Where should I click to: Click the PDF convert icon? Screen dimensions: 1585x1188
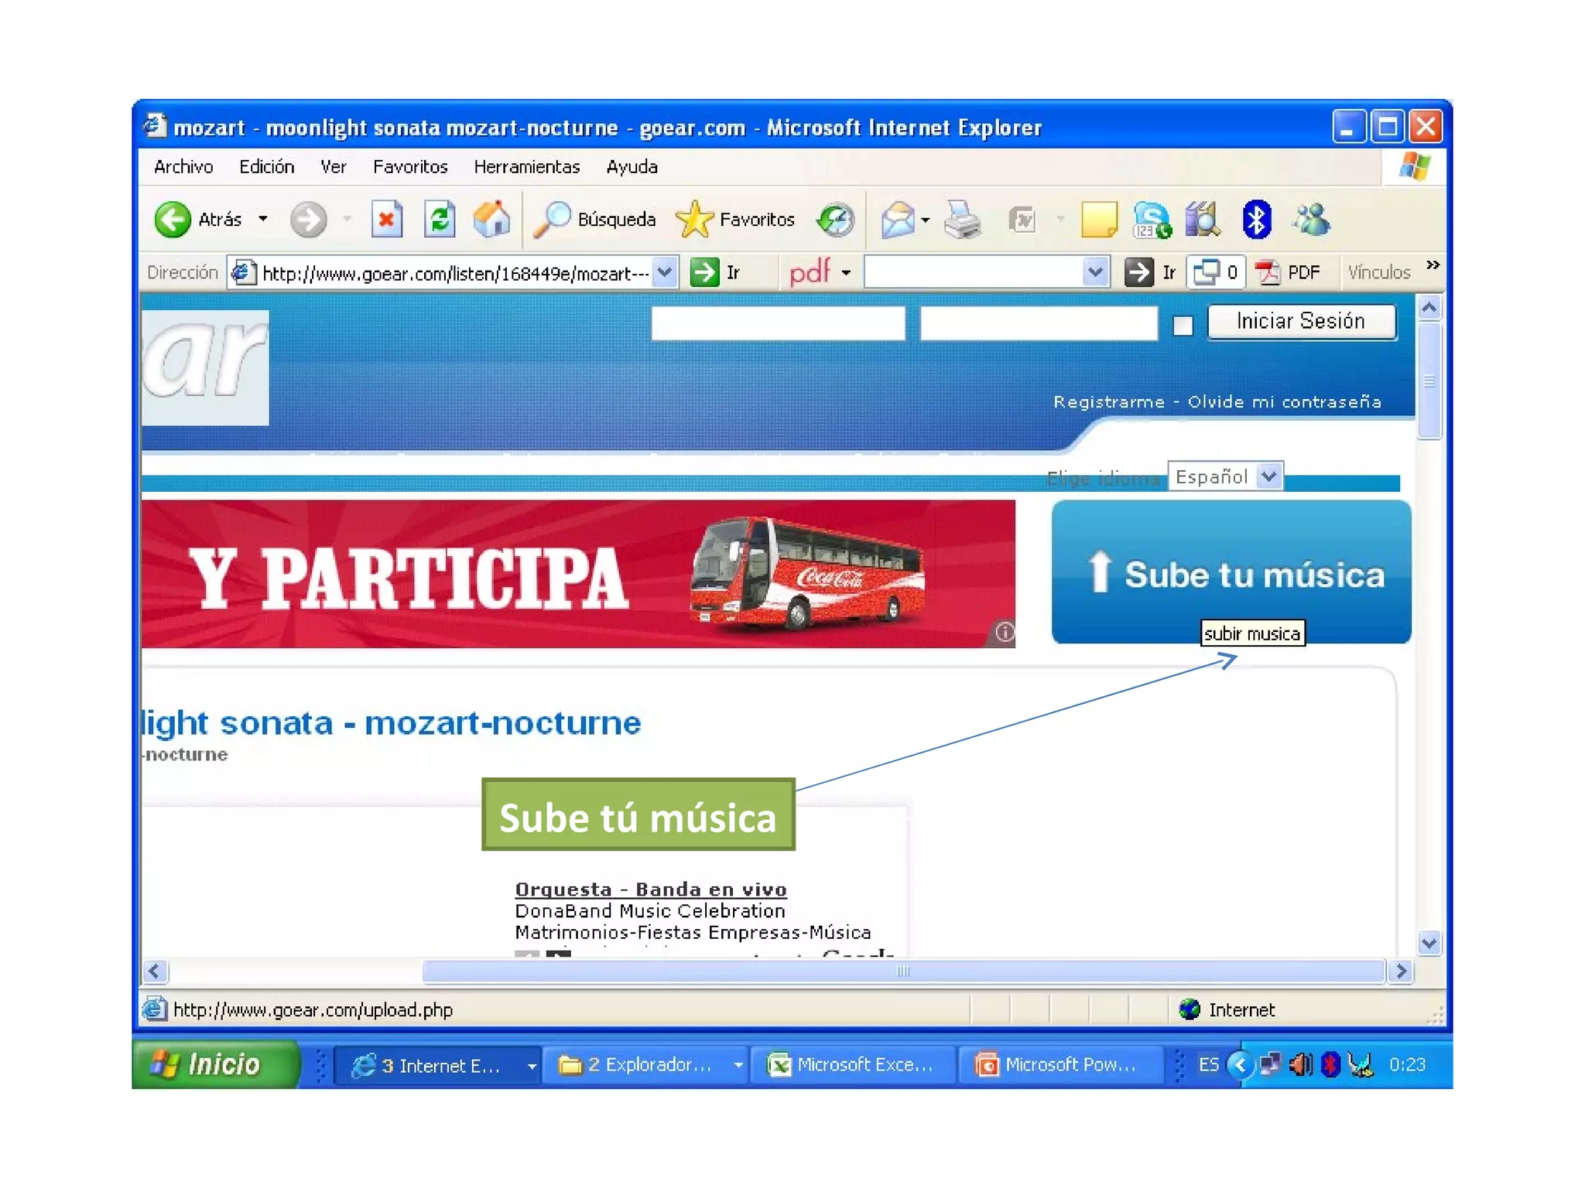tap(1288, 272)
